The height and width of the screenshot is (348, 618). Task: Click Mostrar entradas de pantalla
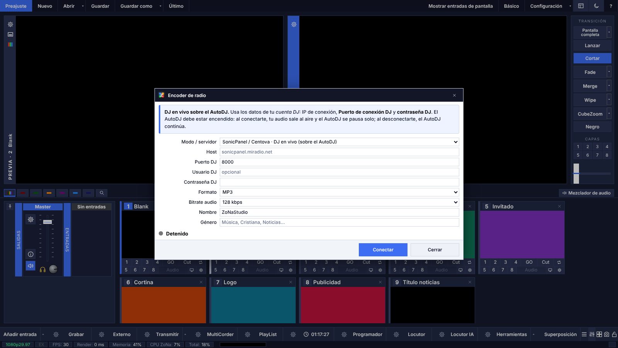(x=460, y=6)
